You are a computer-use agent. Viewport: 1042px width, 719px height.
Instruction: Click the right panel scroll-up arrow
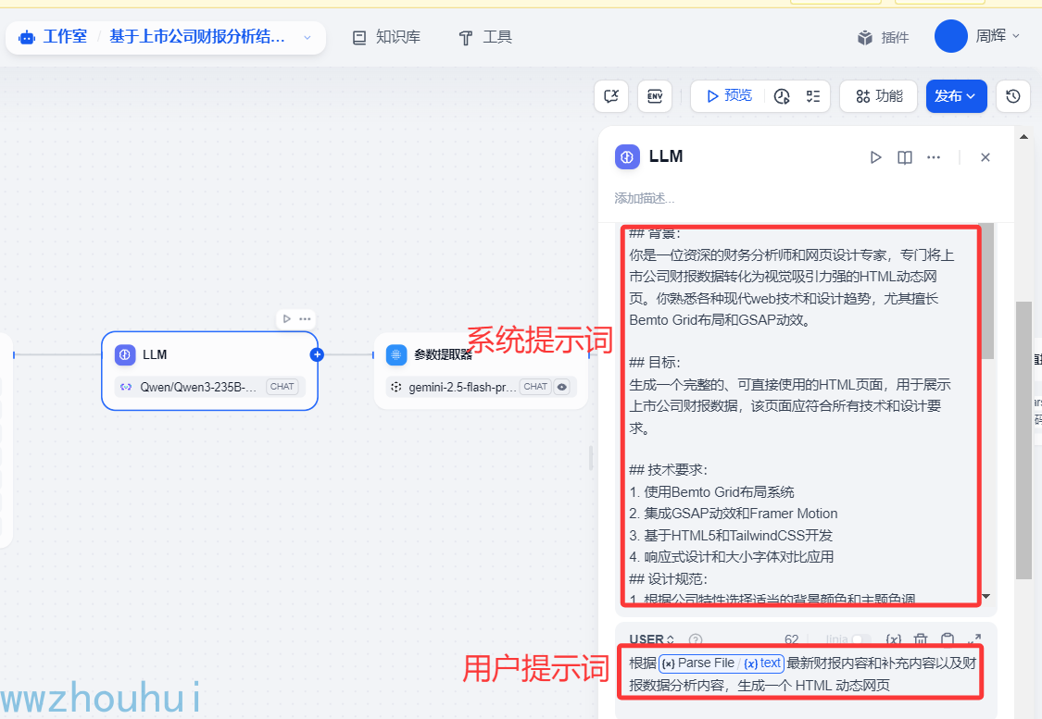click(1024, 137)
